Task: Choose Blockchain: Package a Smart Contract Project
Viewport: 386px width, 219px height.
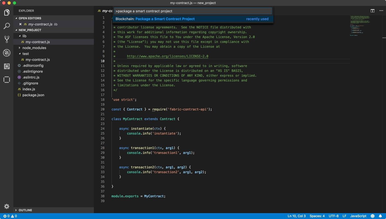Action: click(193, 19)
